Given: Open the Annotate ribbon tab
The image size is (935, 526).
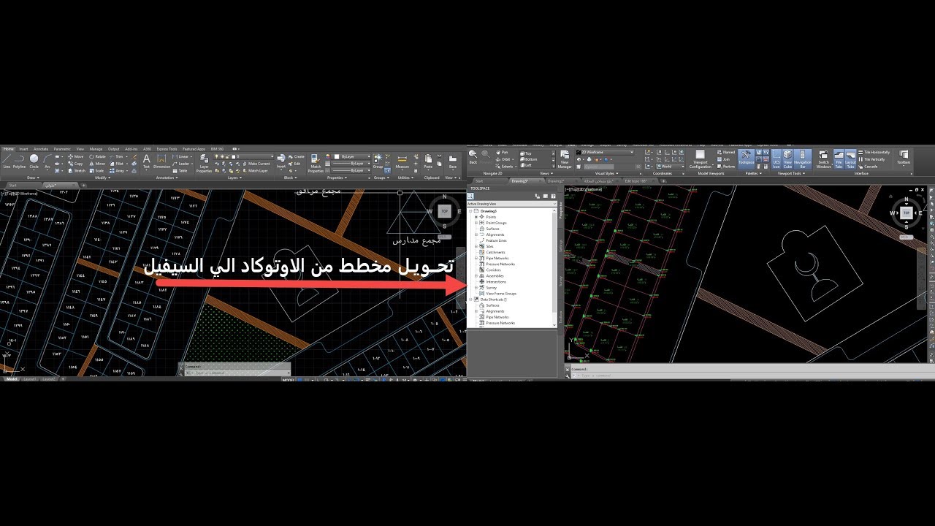Looking at the screenshot, I should click(x=41, y=148).
